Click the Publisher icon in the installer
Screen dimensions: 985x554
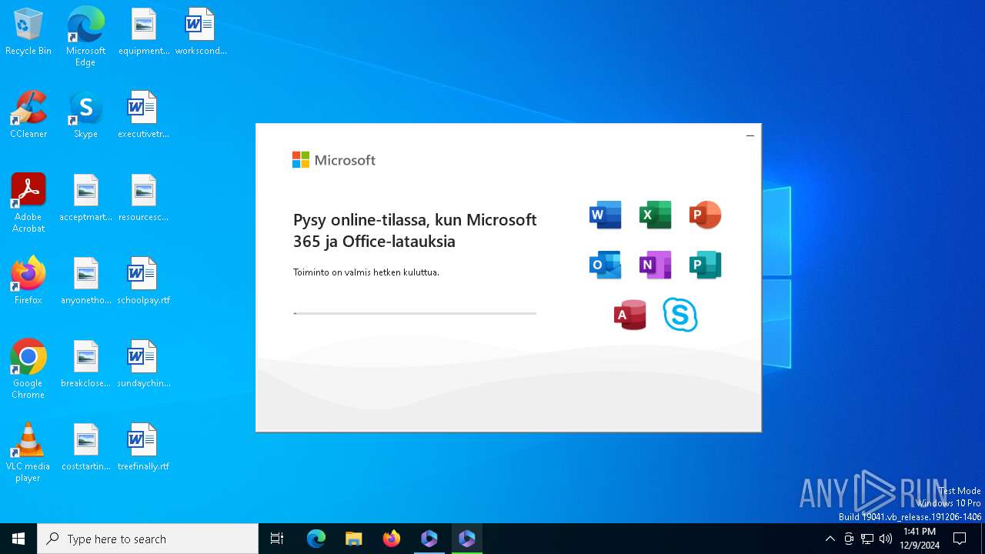pyautogui.click(x=705, y=265)
